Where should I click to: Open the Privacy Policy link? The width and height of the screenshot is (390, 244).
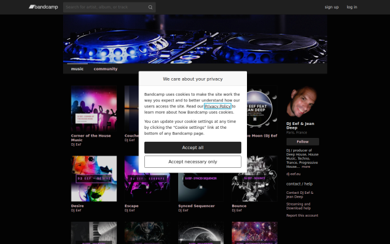click(217, 106)
